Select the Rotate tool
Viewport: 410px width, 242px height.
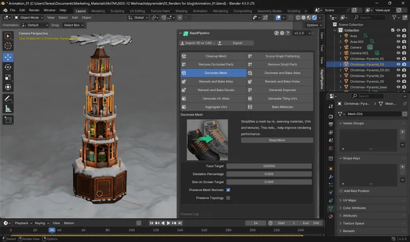pos(8,67)
